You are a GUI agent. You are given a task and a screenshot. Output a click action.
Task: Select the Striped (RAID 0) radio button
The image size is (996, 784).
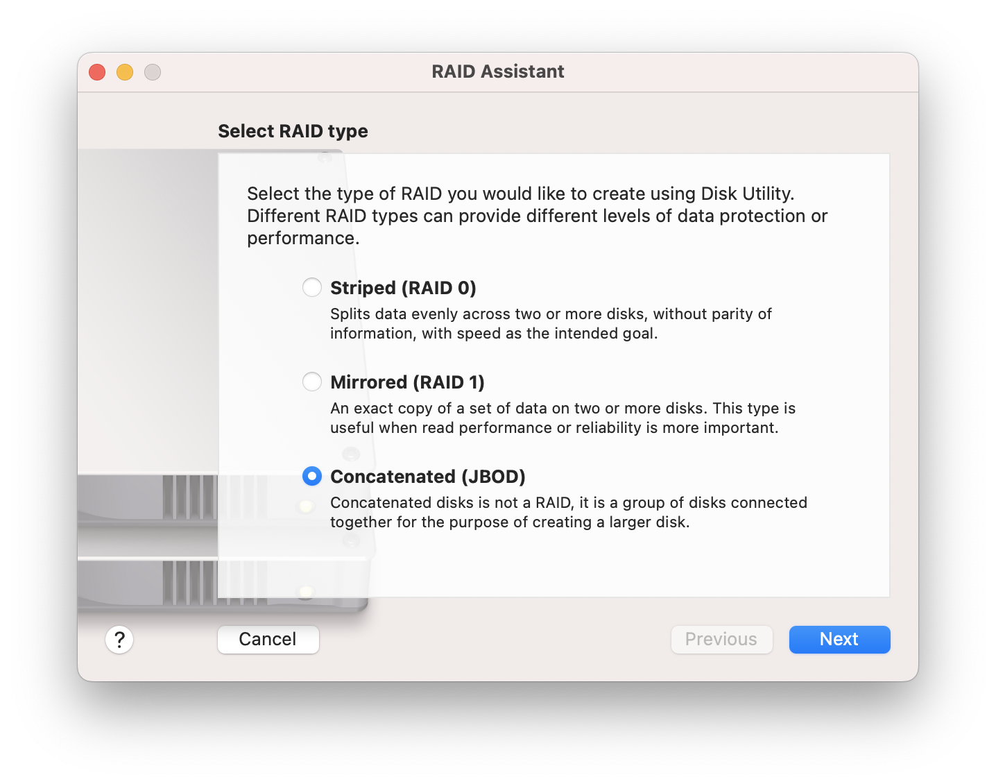[312, 287]
